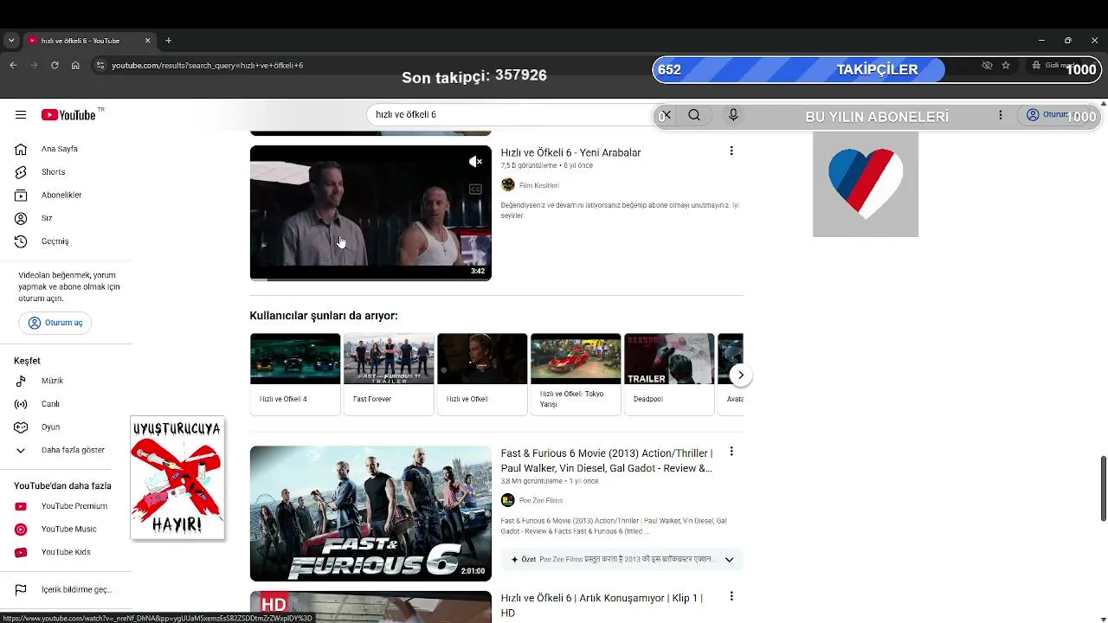This screenshot has width=1108, height=623.
Task: Open the browser tab search dropdown
Action: click(11, 41)
